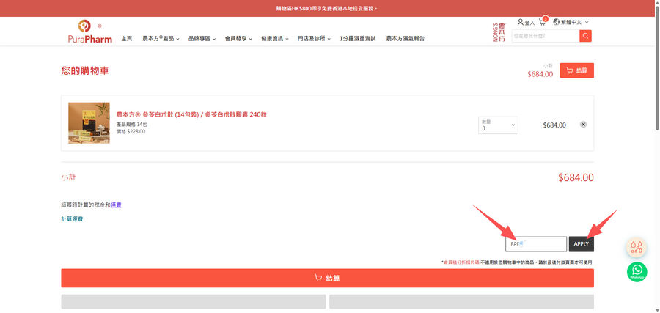
Task: Open the 1分鐘濕重測試 menu item
Action: pos(358,38)
